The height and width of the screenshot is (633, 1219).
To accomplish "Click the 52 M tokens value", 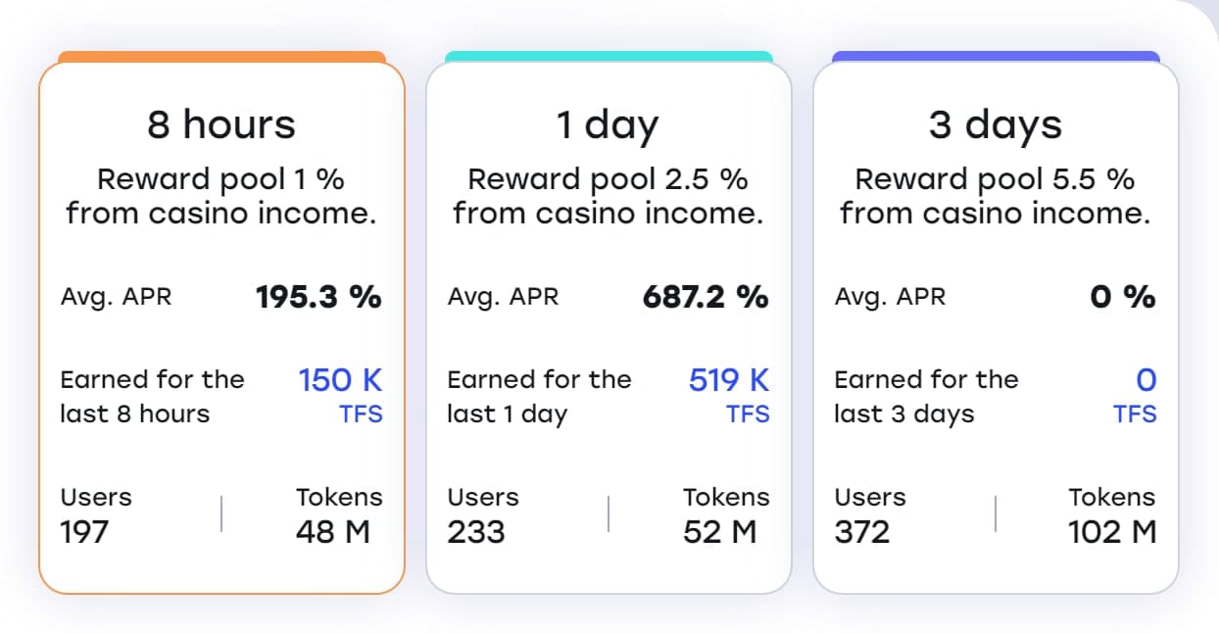I will coord(720,532).
